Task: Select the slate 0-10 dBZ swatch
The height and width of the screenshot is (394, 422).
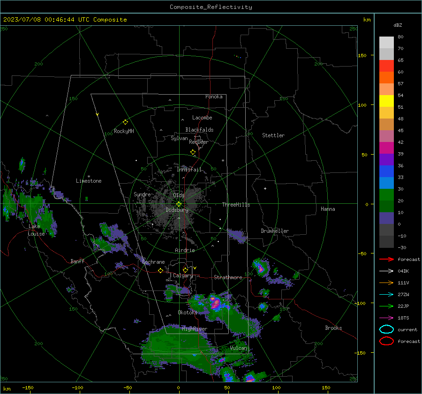Action: point(386,218)
